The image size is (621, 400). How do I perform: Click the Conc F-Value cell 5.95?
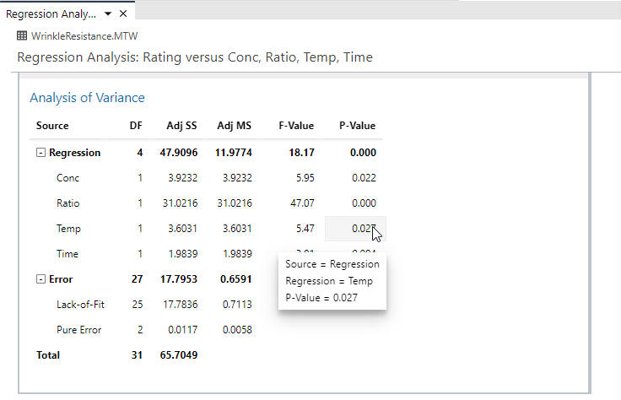pyautogui.click(x=303, y=178)
